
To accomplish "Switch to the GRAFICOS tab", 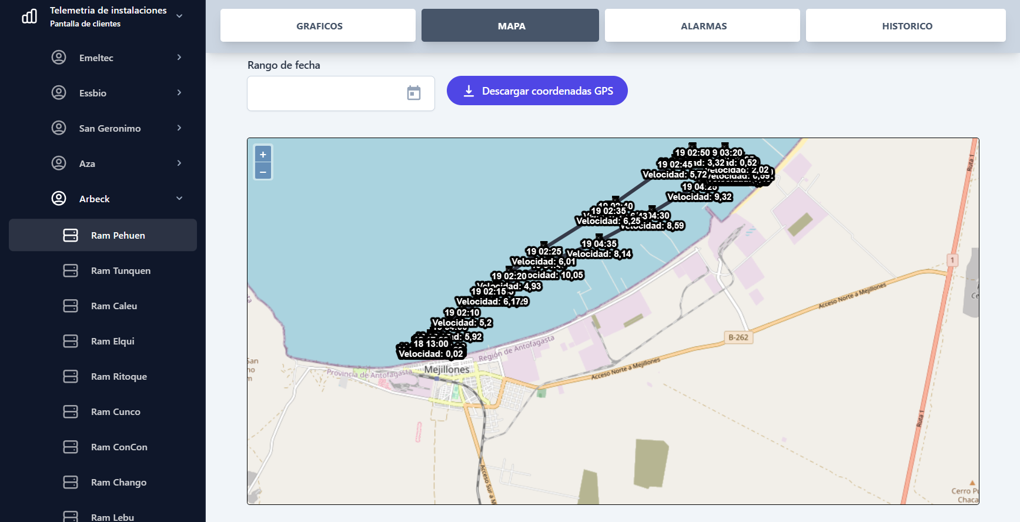I will click(318, 25).
